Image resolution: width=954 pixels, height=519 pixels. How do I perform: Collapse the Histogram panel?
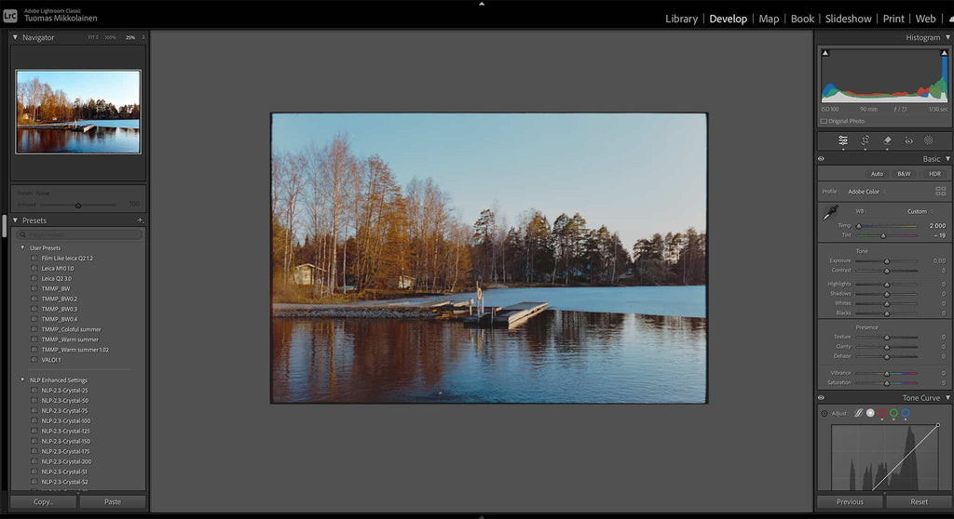point(947,37)
